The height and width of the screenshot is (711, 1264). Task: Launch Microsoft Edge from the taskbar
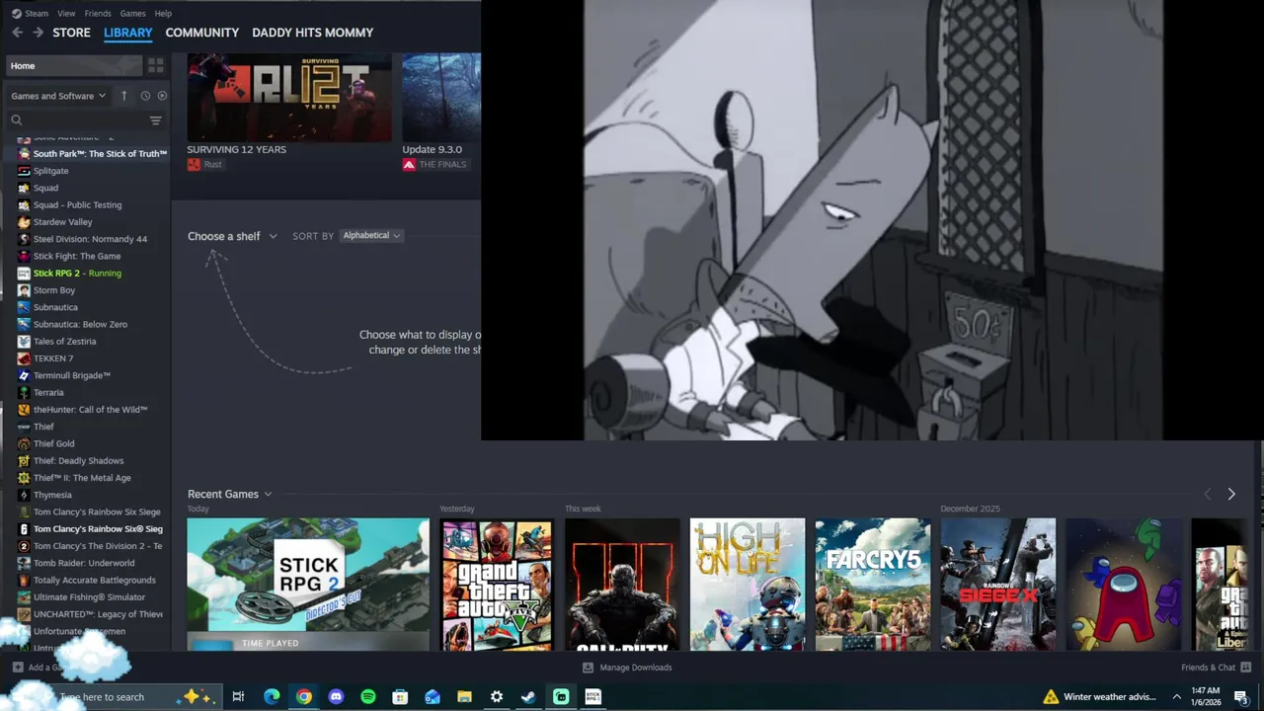(x=272, y=697)
